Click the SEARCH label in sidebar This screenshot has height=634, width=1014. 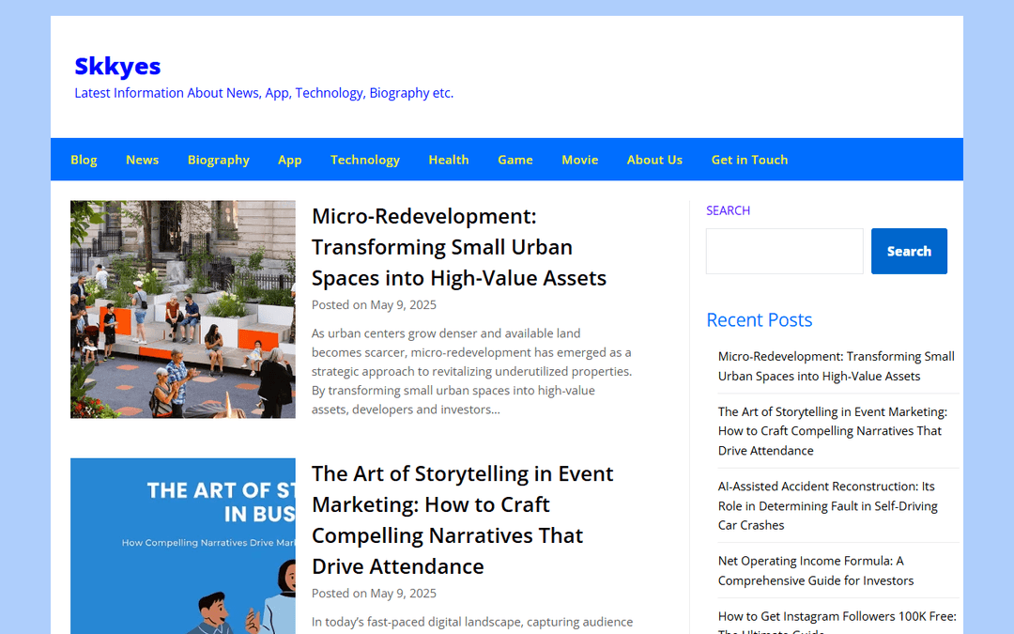click(729, 211)
